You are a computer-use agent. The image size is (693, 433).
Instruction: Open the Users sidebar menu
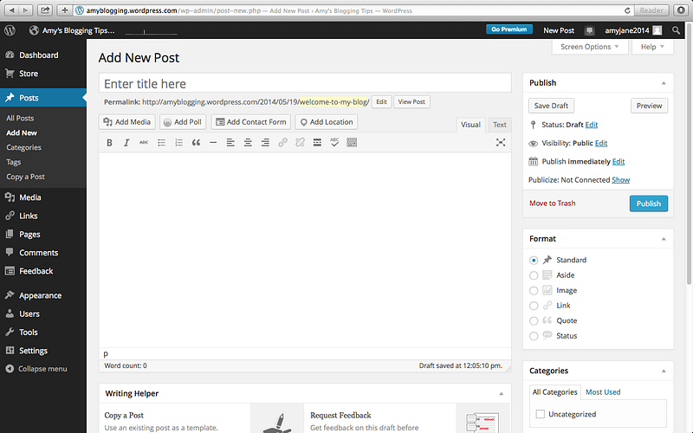click(43, 313)
